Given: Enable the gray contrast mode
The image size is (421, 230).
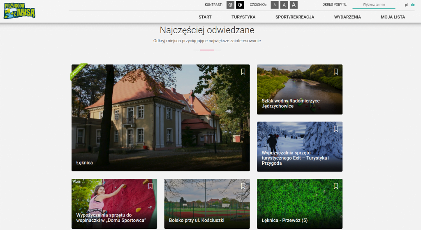Looking at the screenshot, I should pos(231,5).
